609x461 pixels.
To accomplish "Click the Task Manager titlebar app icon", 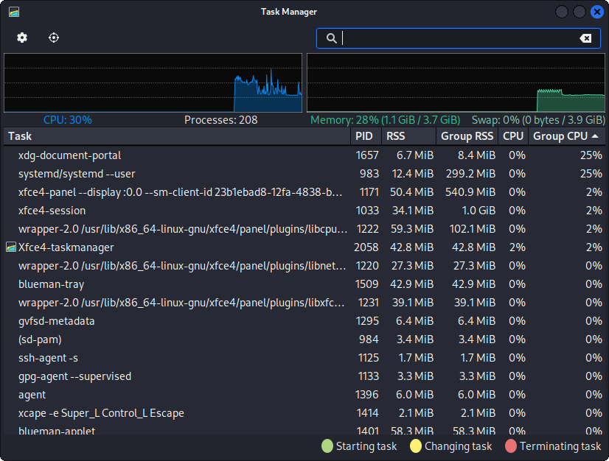I will click(14, 12).
